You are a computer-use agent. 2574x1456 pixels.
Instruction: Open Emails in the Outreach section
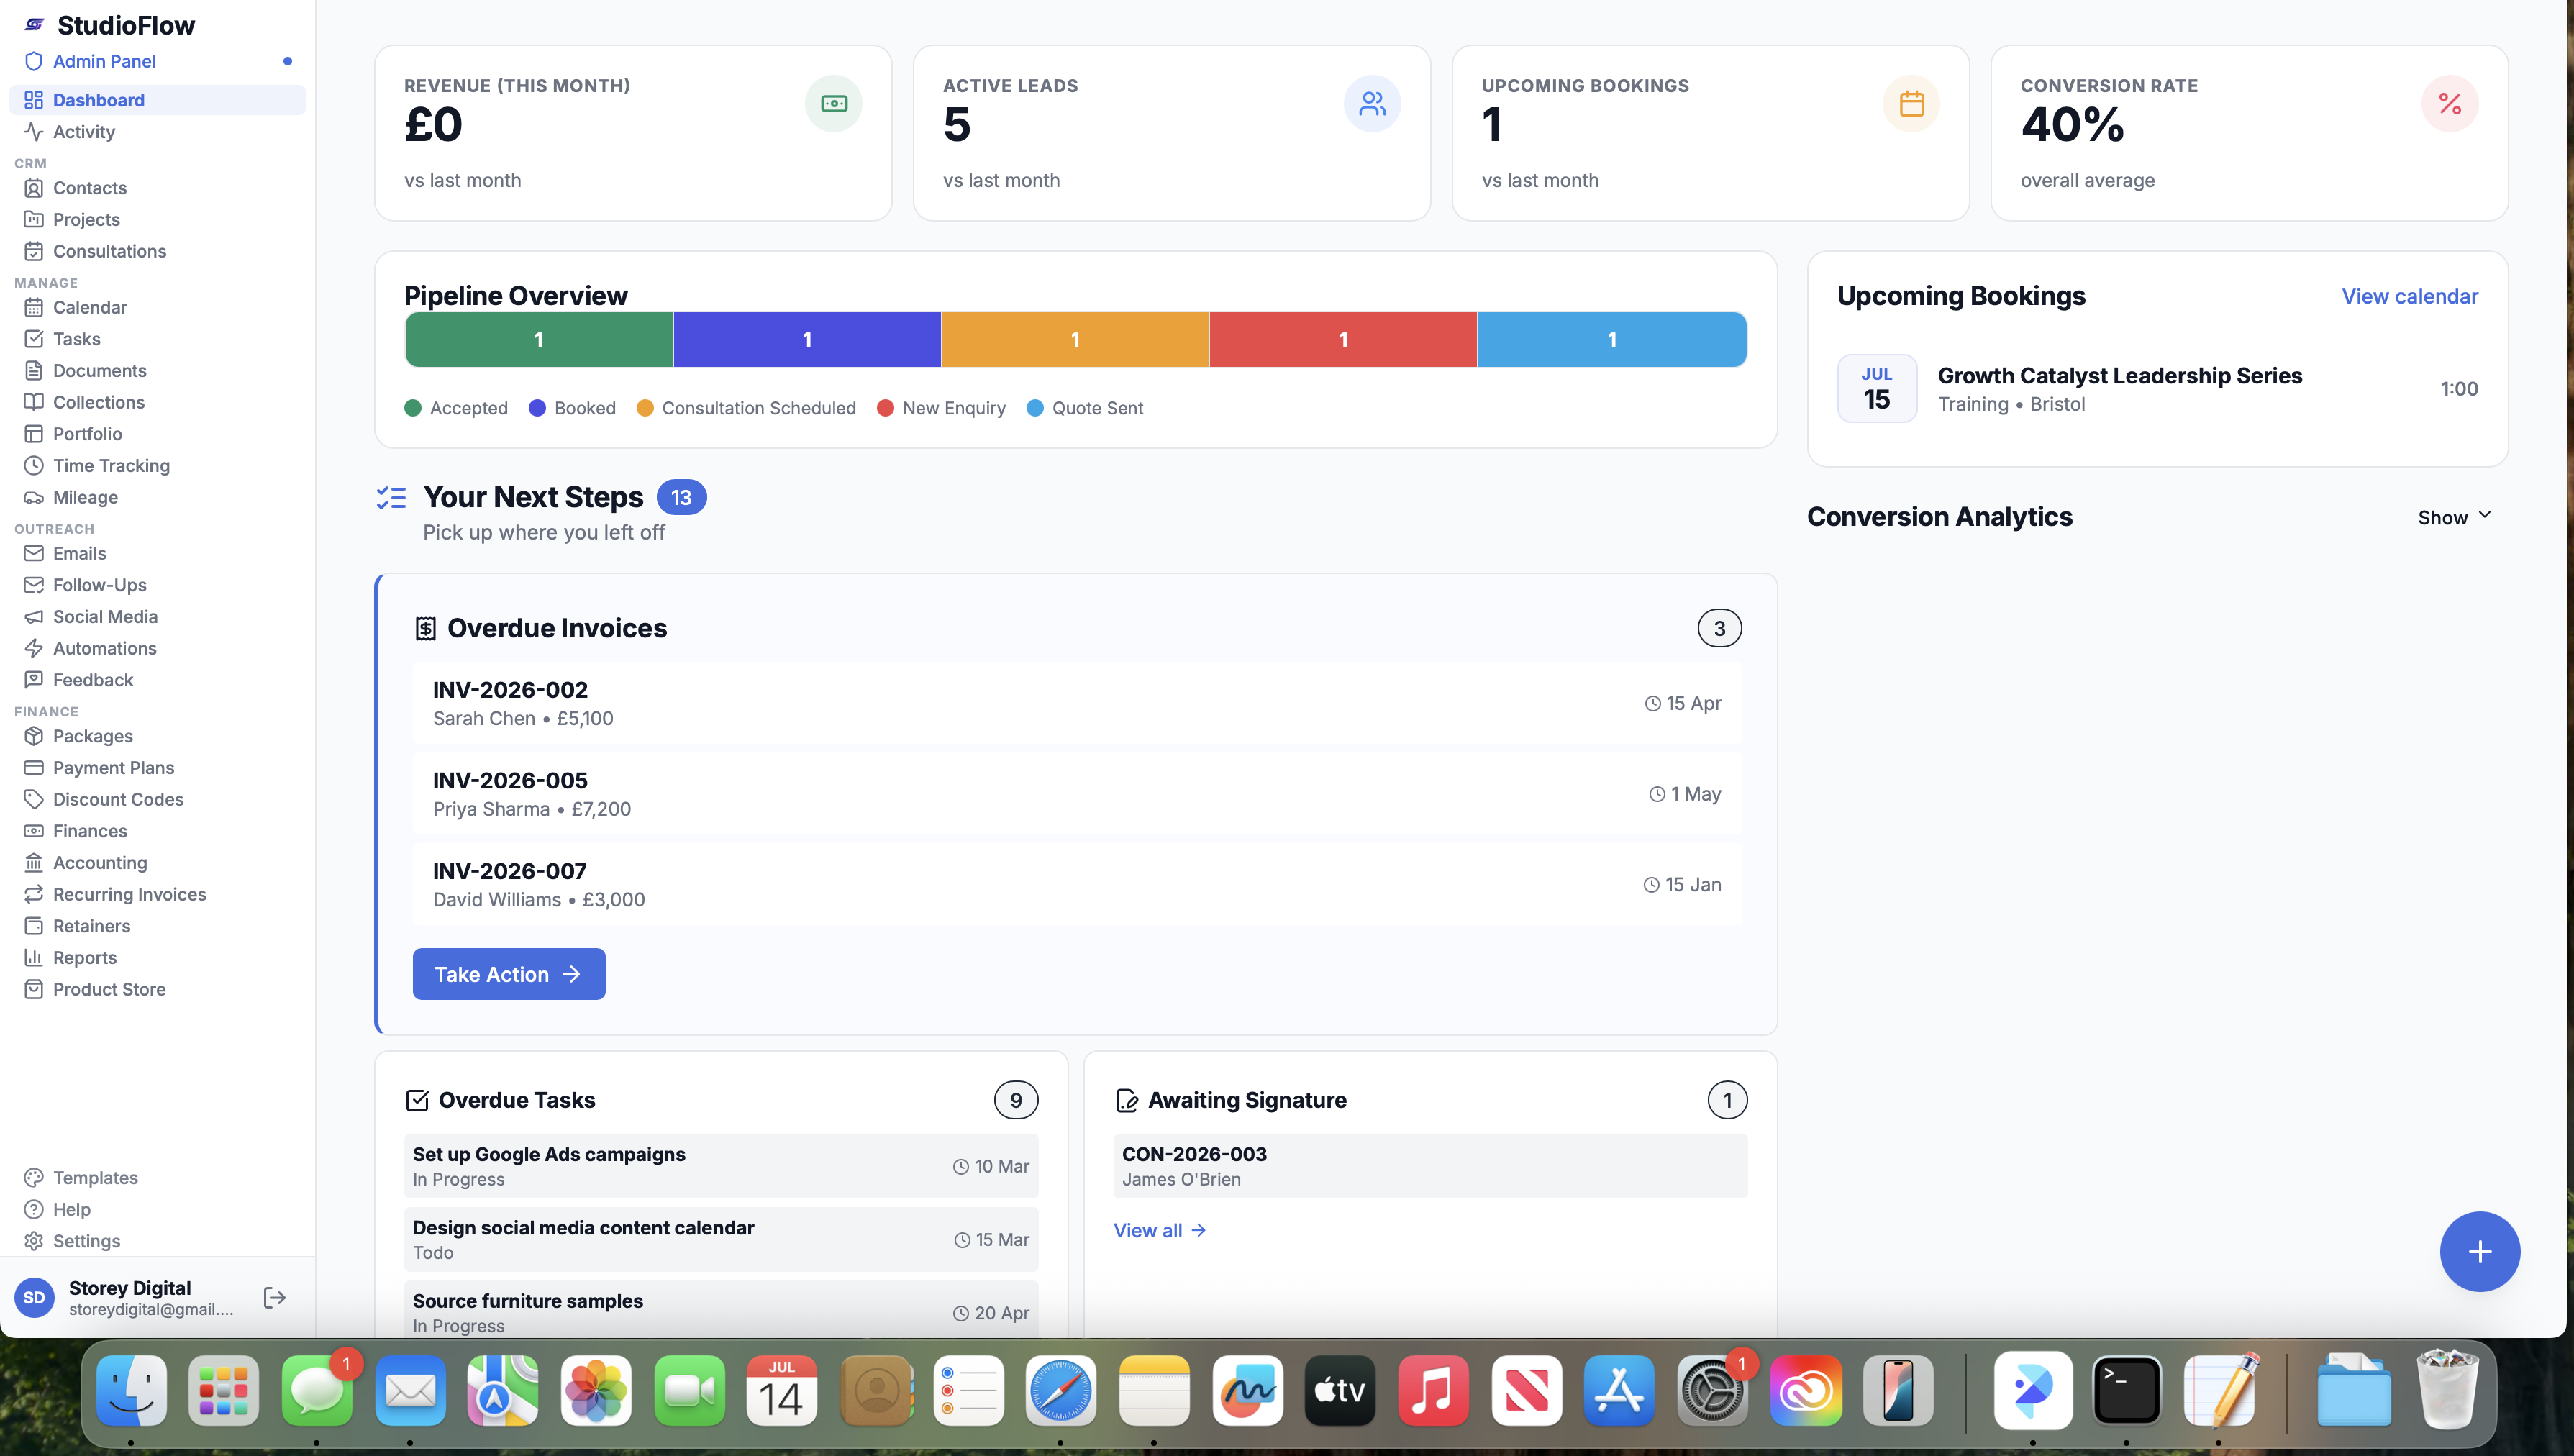(x=157, y=553)
